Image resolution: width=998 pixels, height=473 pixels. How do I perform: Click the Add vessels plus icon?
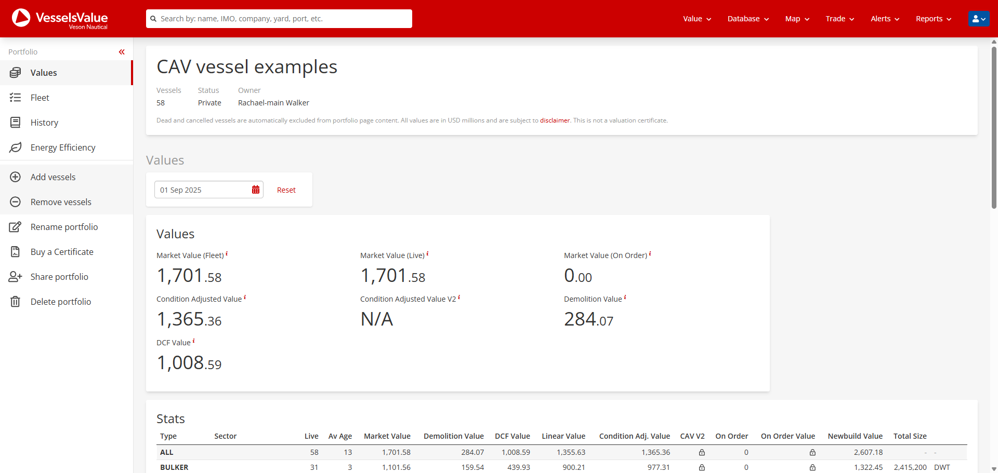point(16,177)
